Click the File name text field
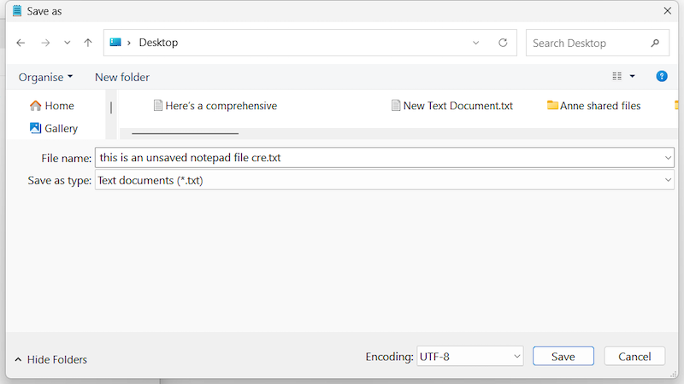 376,158
